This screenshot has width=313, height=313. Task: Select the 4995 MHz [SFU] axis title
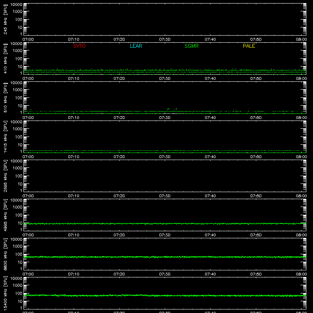point(5,215)
